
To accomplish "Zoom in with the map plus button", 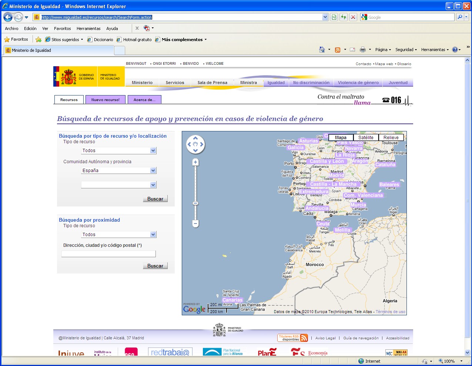I will 195,162.
